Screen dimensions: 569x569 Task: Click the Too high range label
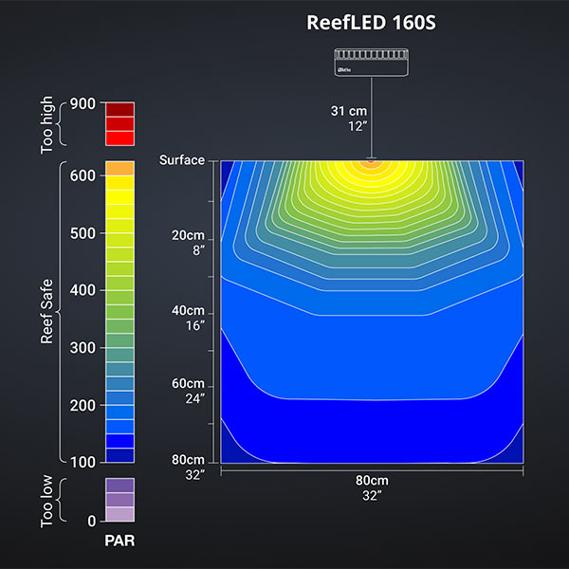(x=47, y=124)
